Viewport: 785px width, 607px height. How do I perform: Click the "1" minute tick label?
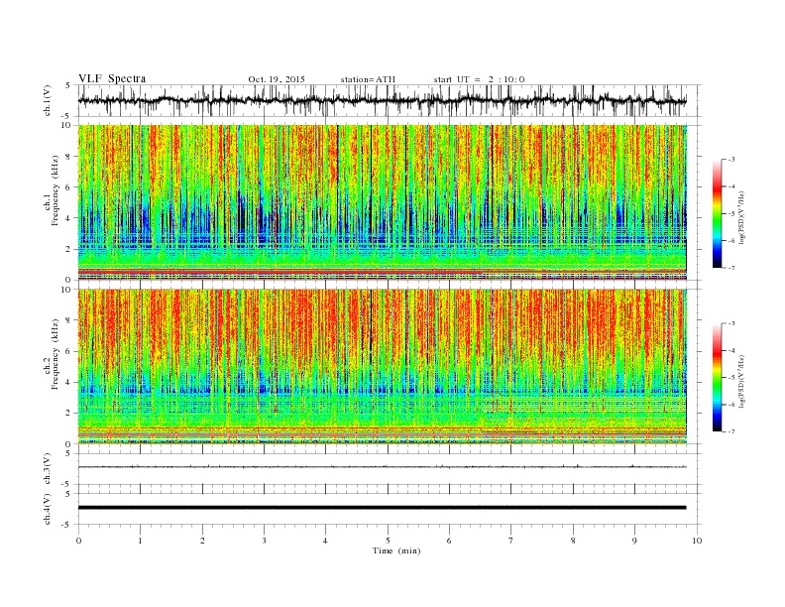140,541
